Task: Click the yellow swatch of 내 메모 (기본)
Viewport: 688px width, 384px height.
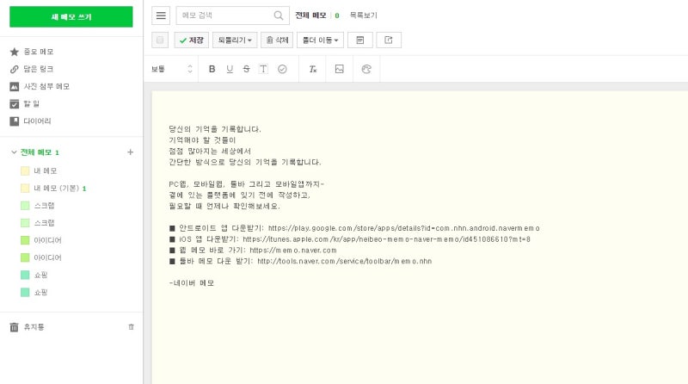Action: pos(25,188)
